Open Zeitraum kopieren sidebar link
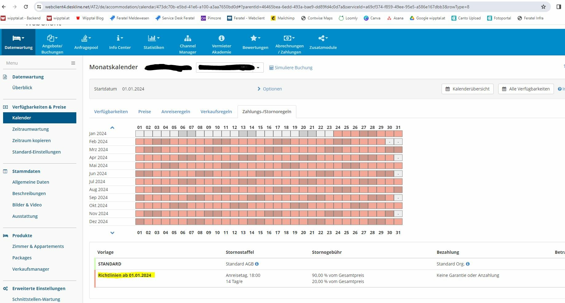This screenshot has height=303, width=565. click(31, 141)
